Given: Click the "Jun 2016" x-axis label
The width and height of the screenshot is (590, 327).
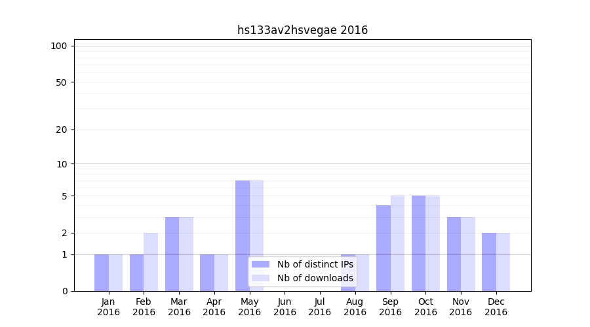Looking at the screenshot, I should pyautogui.click(x=285, y=307).
